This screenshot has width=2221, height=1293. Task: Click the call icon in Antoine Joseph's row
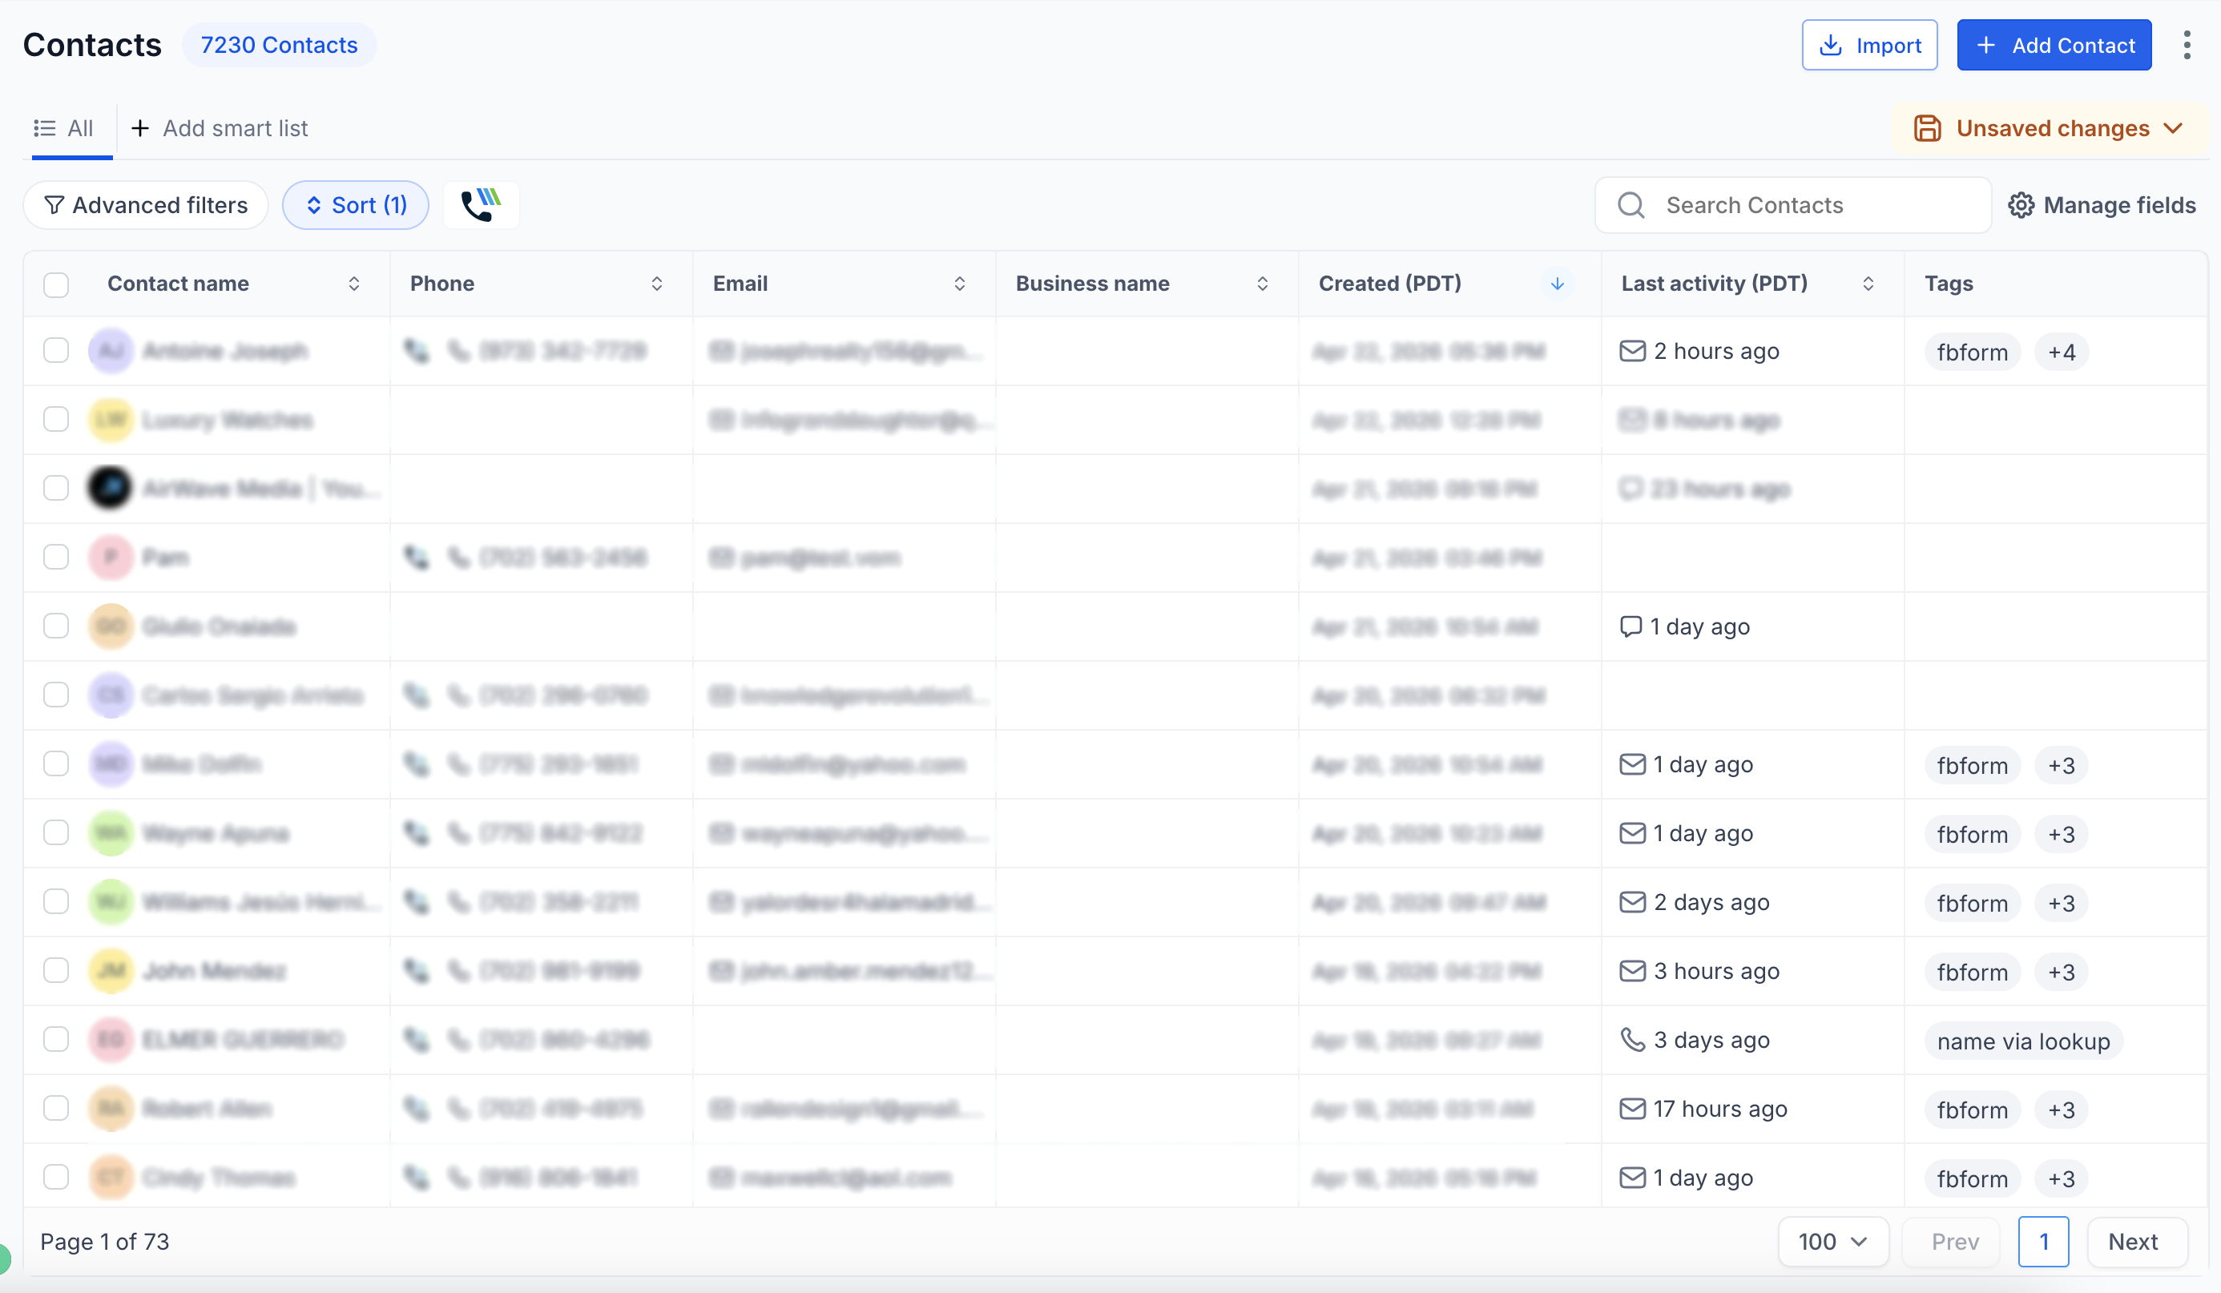(417, 350)
